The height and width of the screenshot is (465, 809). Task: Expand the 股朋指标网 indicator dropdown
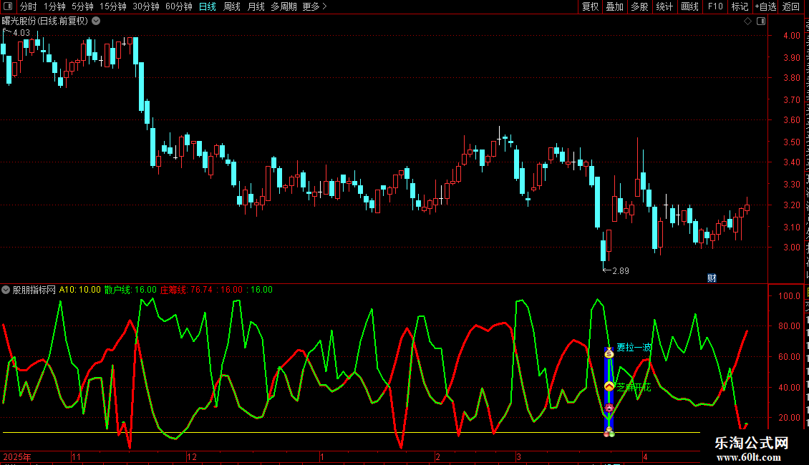click(6, 290)
